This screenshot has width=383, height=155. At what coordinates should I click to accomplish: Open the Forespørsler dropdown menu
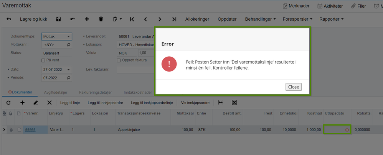pos(298,19)
